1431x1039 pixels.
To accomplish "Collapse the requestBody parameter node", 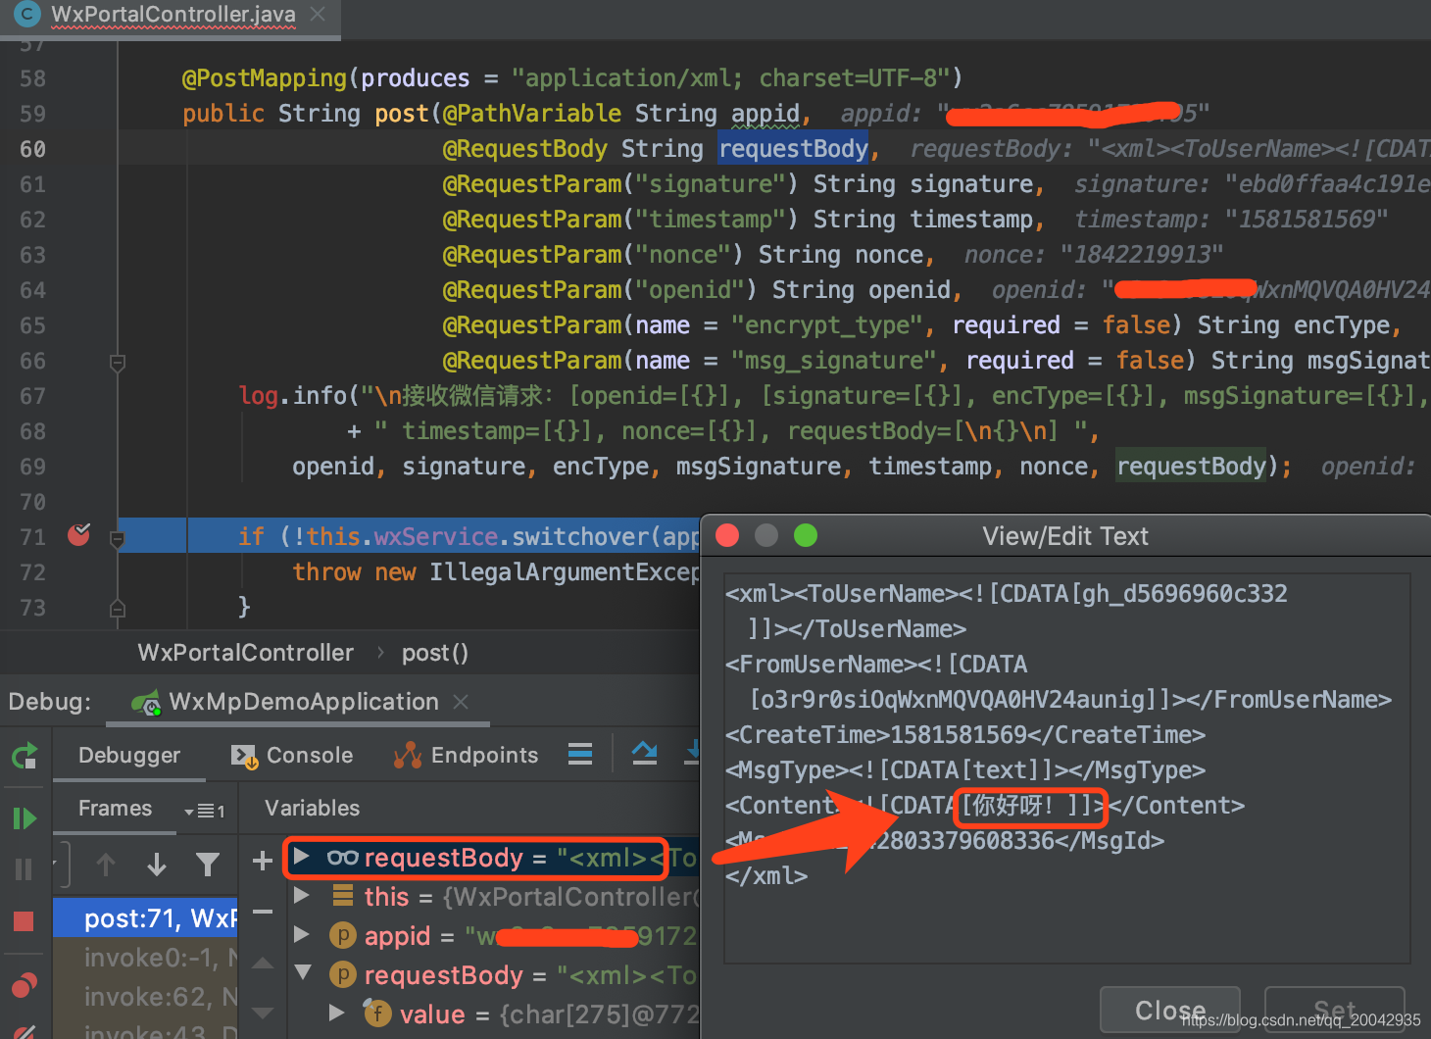I will [303, 972].
